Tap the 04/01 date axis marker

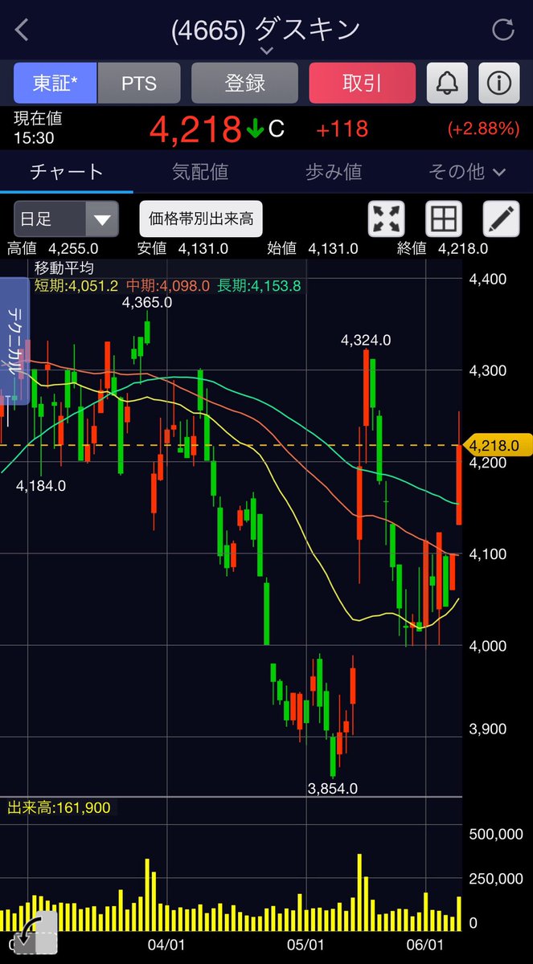(x=168, y=945)
